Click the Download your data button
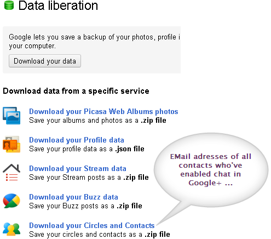 (45, 61)
